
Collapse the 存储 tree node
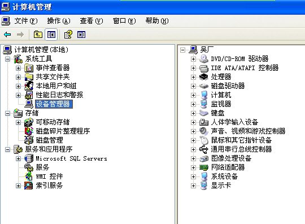tap(7, 113)
